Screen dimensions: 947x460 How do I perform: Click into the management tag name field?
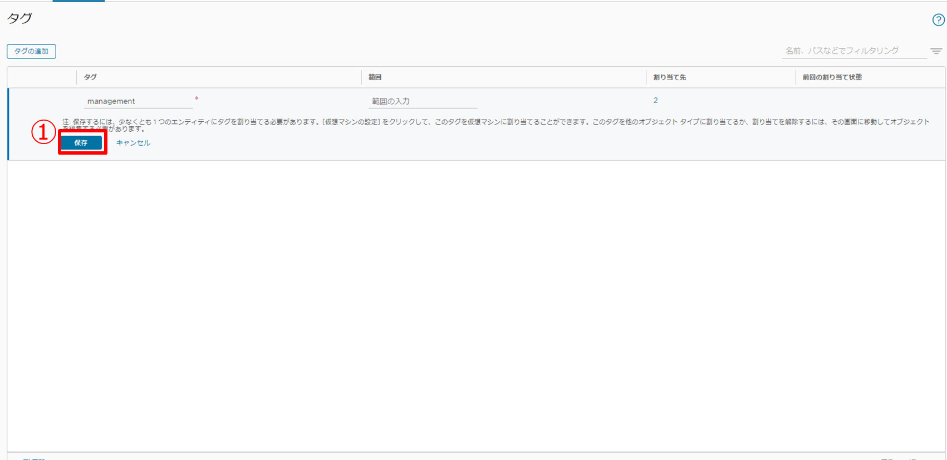(138, 101)
